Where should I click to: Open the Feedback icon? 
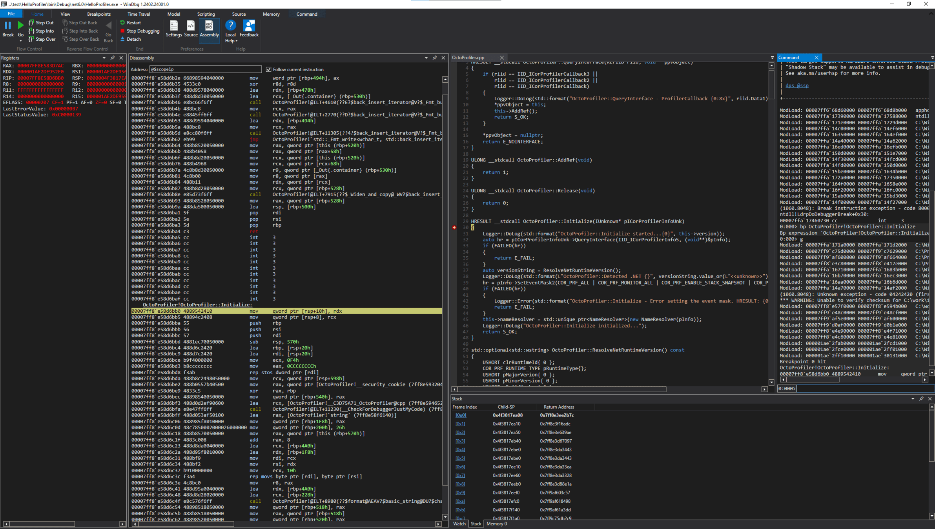pyautogui.click(x=249, y=26)
